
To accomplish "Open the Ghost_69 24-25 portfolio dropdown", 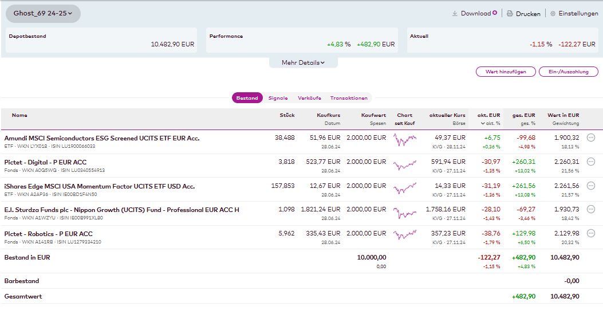I will pos(43,13).
